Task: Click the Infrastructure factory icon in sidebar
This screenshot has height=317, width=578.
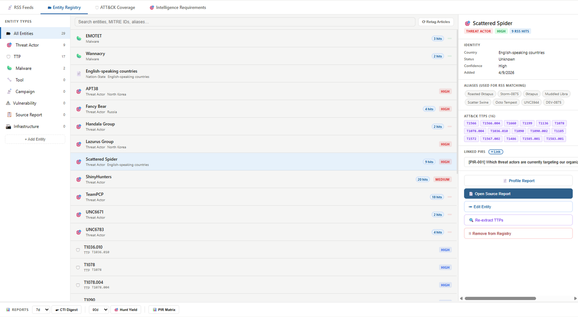Action: (8, 127)
